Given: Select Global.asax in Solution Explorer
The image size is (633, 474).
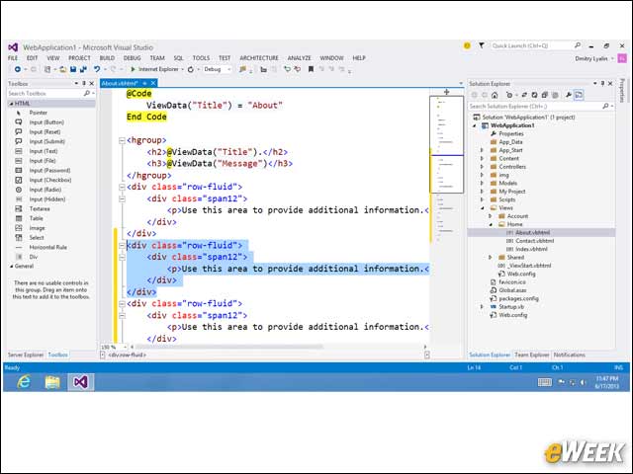Looking at the screenshot, I should 512,290.
